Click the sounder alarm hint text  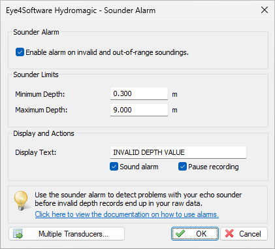[138, 199]
